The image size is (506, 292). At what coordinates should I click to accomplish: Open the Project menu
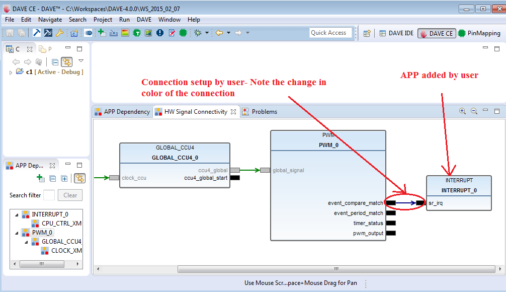coord(103,20)
